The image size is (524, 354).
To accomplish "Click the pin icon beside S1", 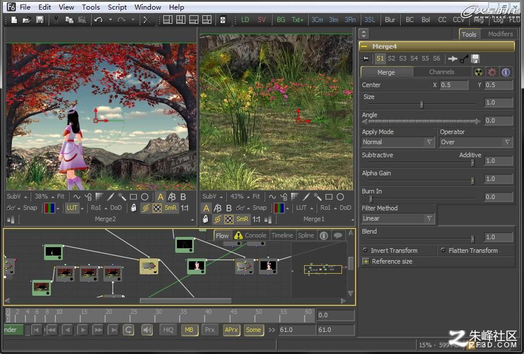I will [366, 59].
